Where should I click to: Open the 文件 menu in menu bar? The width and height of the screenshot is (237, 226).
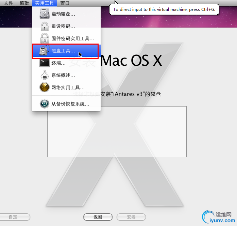8,3
